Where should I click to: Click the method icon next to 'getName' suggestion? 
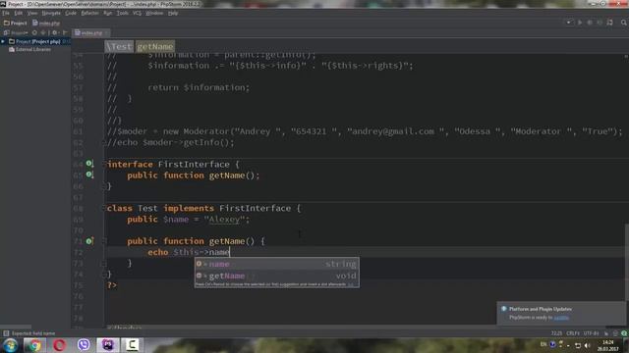tap(199, 276)
